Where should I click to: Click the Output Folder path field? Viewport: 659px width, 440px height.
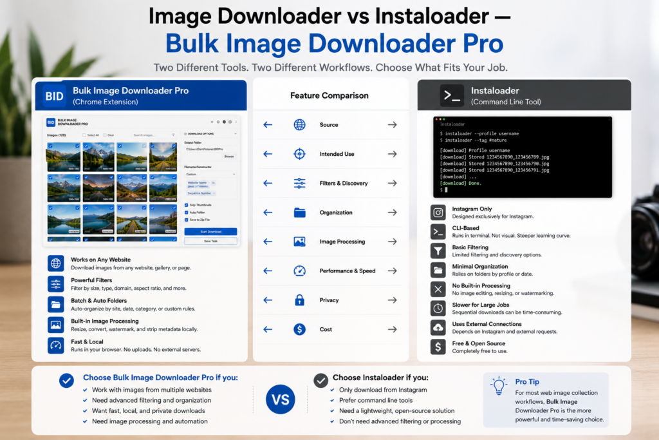pyautogui.click(x=210, y=149)
